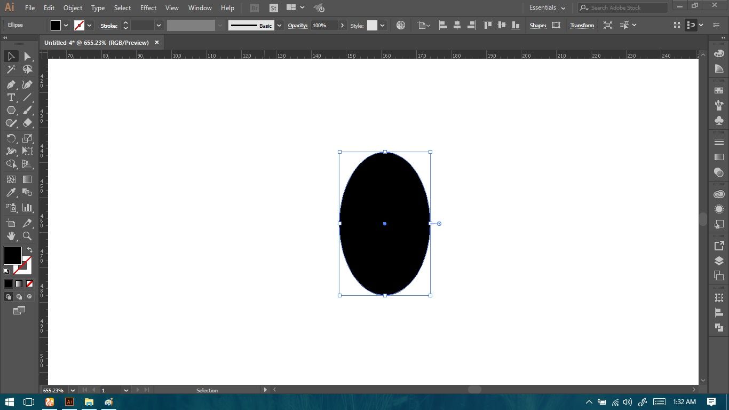
Task: Click the Stroke label link
Action: (x=109, y=26)
